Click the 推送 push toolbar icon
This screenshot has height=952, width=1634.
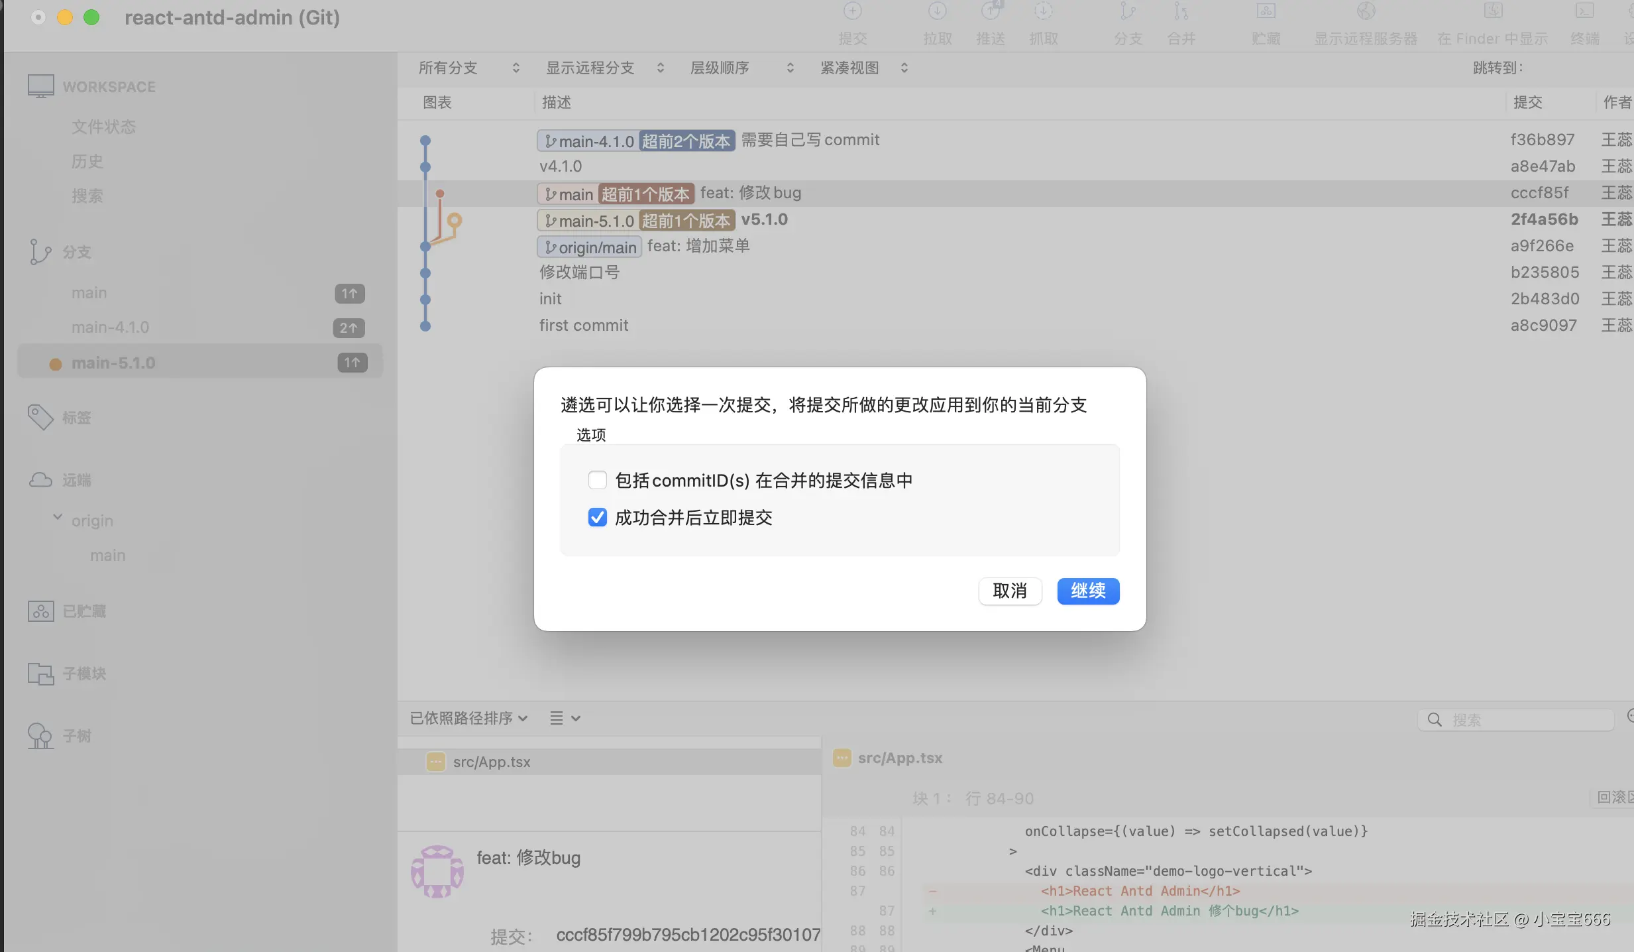[991, 11]
